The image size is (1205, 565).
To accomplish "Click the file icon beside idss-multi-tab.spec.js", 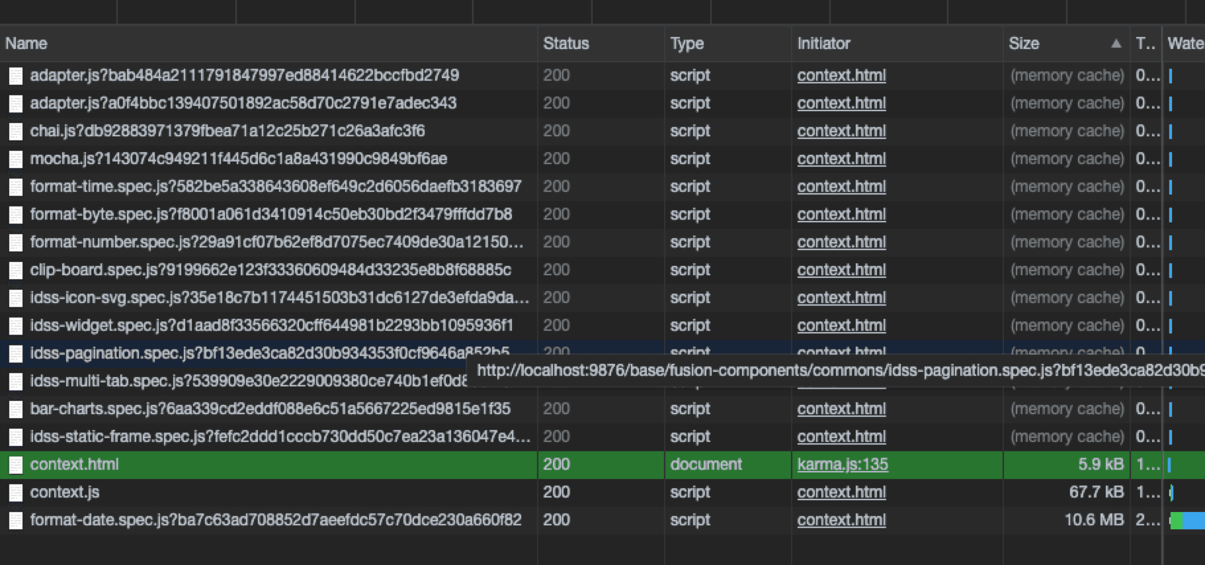I will click(15, 381).
